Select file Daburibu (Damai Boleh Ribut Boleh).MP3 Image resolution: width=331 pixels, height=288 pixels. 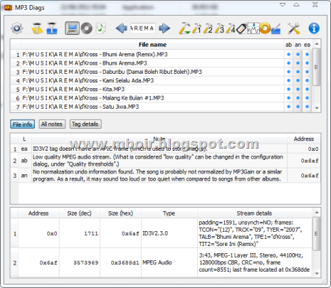click(x=152, y=72)
